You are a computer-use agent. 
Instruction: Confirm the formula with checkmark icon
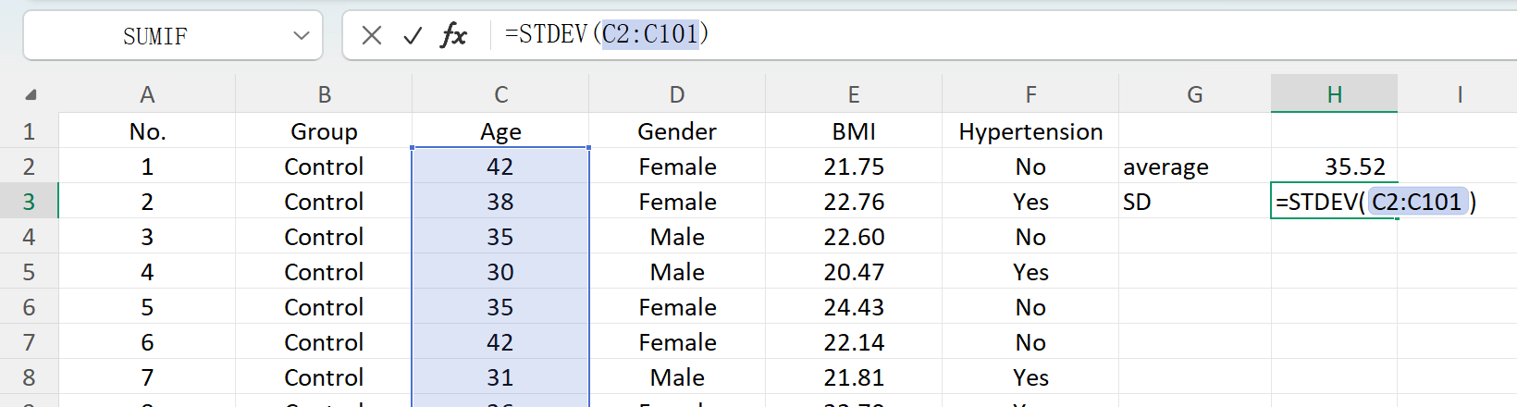coord(413,36)
